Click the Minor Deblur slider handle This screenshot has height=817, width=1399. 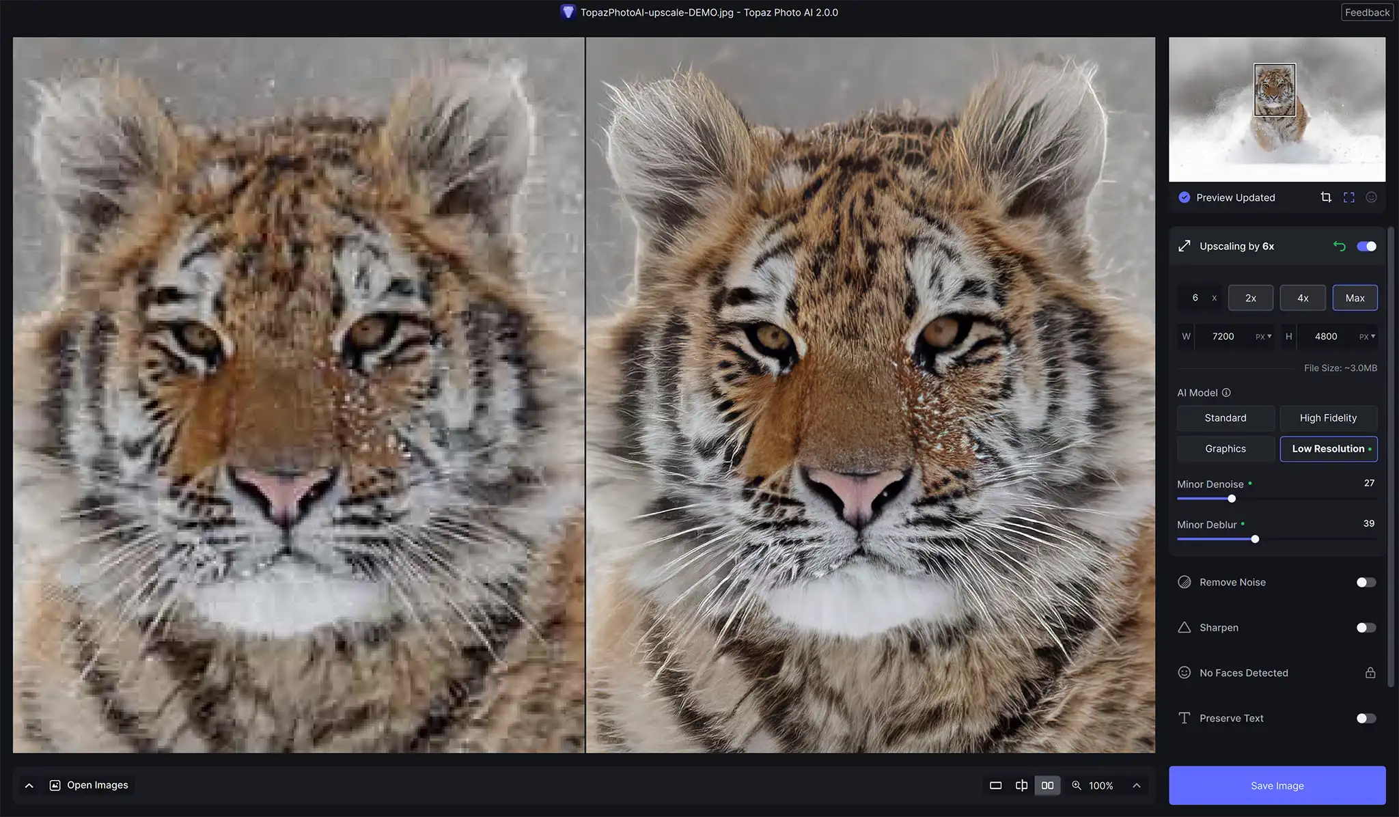point(1255,539)
